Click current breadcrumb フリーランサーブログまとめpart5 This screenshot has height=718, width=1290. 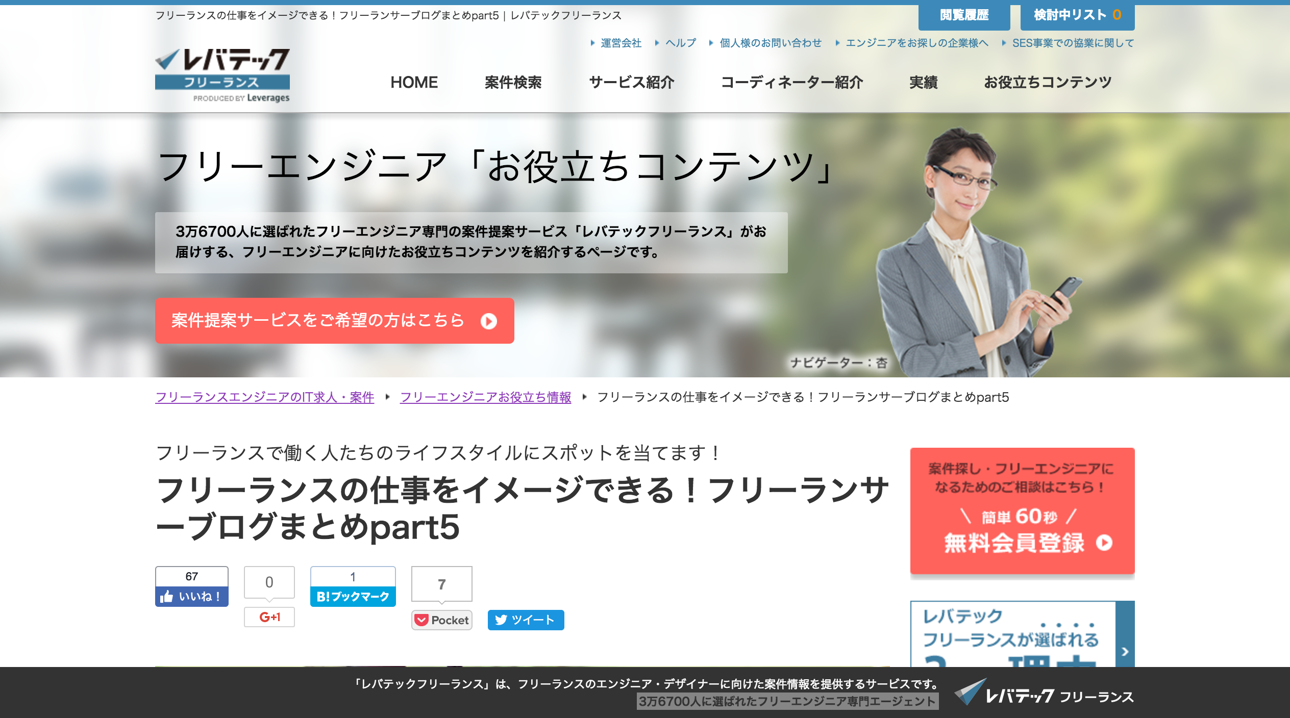coord(803,397)
